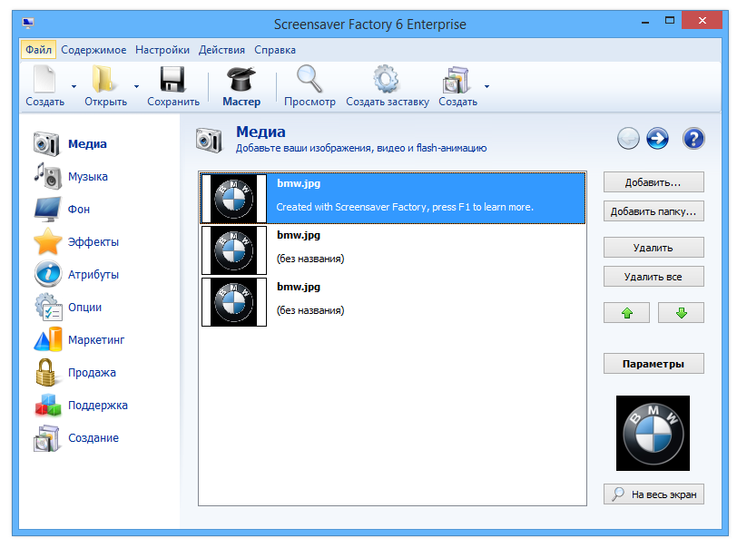737x548 pixels.
Task: Go back with the grey arrow button
Action: (628, 139)
